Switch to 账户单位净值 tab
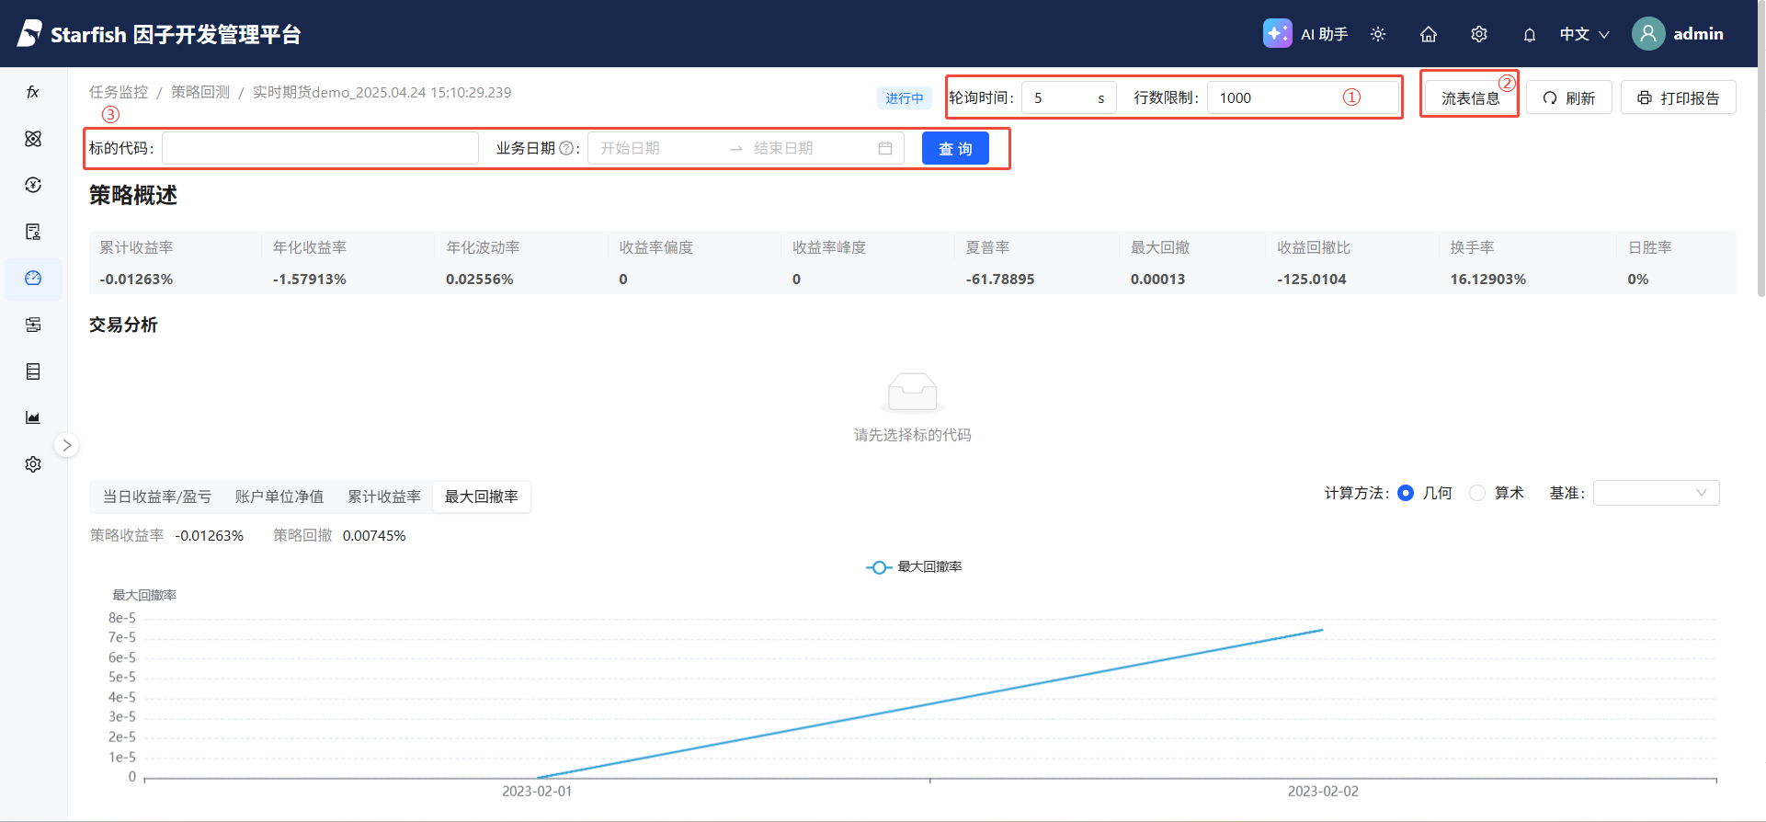Image resolution: width=1766 pixels, height=822 pixels. coord(279,497)
